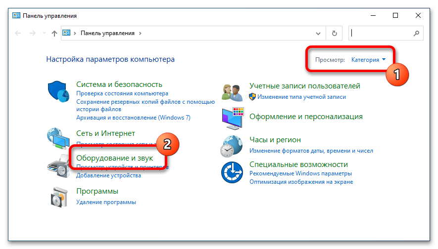Screen dimensions: 438x249
Task: Open Учетные записи пользователей category
Action: click(x=305, y=86)
